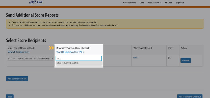Click the Clemson University recipient field

(x=30, y=58)
